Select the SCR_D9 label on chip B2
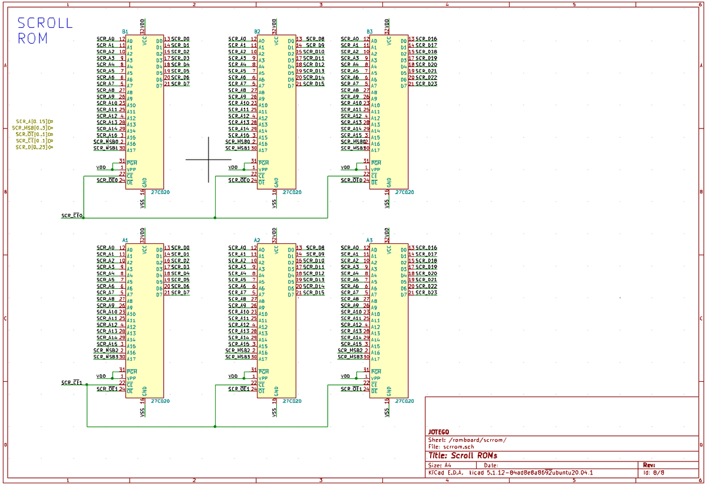The height and width of the screenshot is (485, 707). coord(316,45)
